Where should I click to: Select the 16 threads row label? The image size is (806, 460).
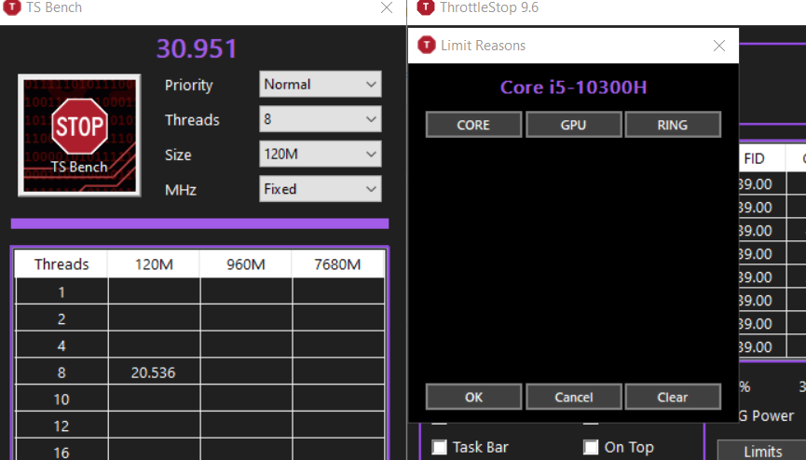[x=61, y=452]
